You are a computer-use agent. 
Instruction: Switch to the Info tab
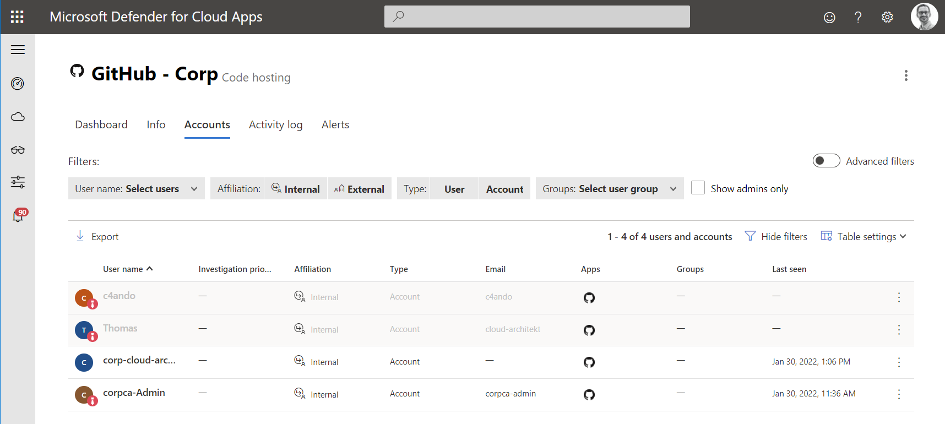(156, 124)
